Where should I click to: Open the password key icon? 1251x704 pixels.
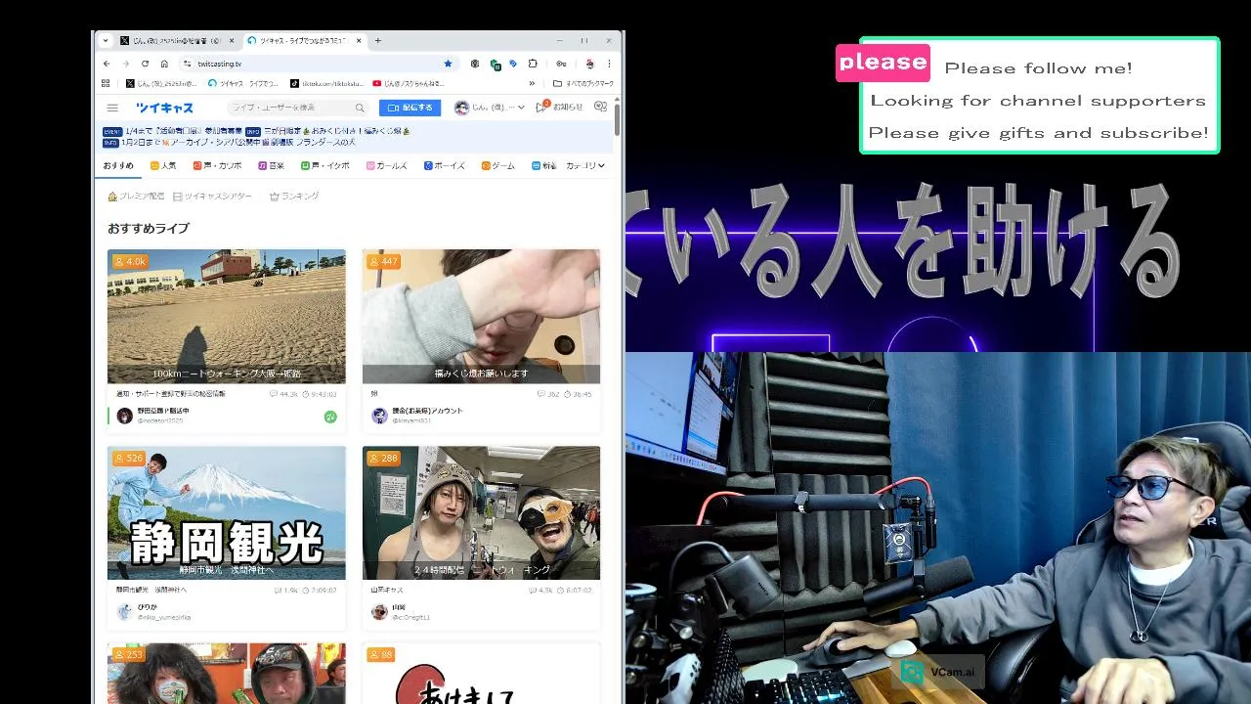tap(561, 64)
